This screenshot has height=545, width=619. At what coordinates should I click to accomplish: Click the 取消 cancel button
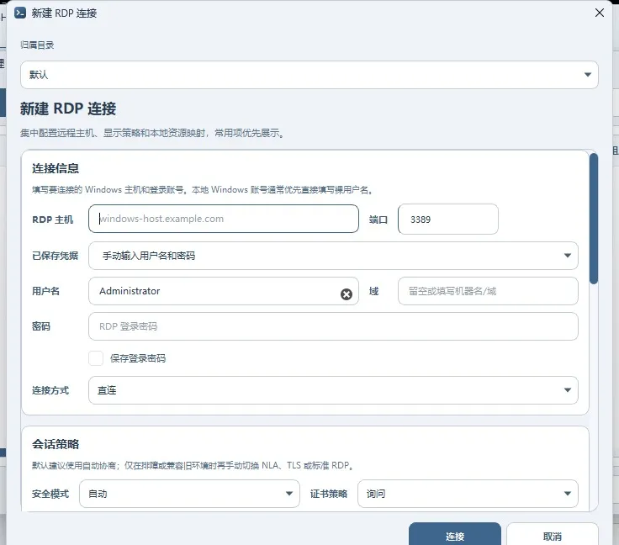pyautogui.click(x=553, y=536)
